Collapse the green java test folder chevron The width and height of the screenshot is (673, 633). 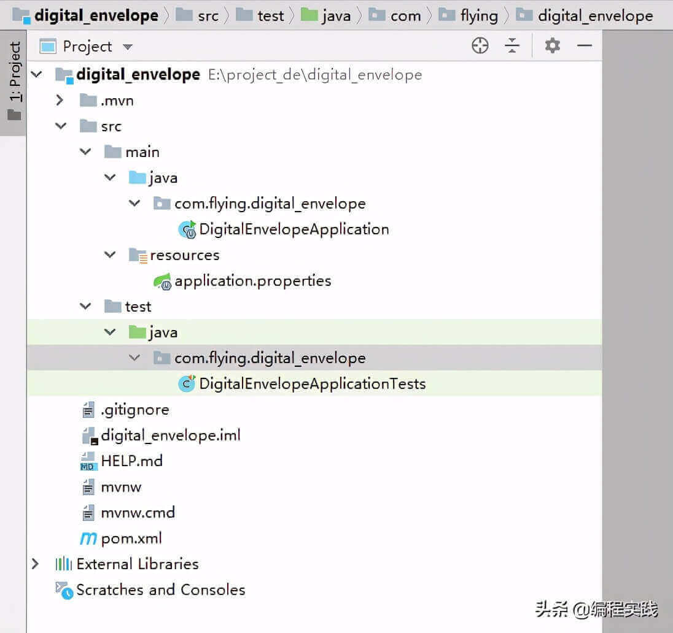click(110, 332)
